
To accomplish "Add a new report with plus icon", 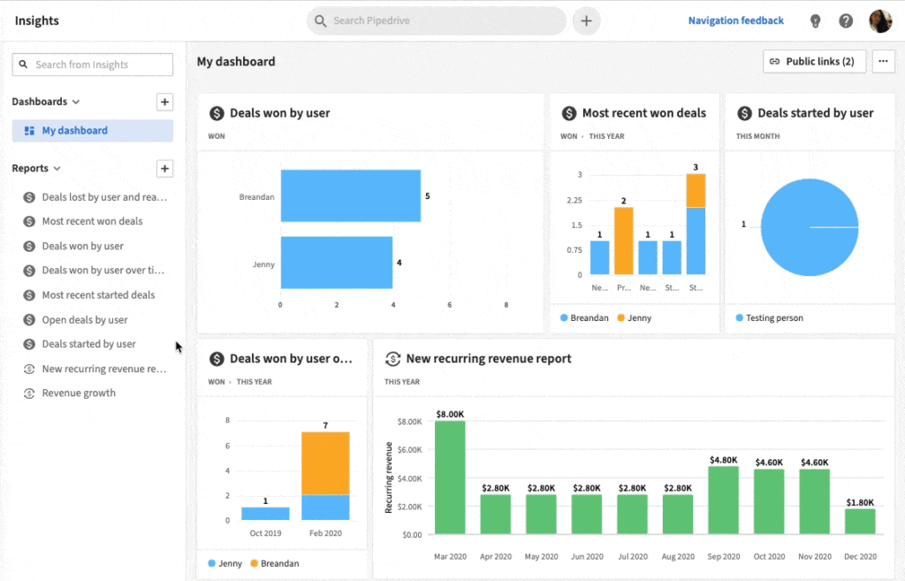I will pyautogui.click(x=164, y=169).
